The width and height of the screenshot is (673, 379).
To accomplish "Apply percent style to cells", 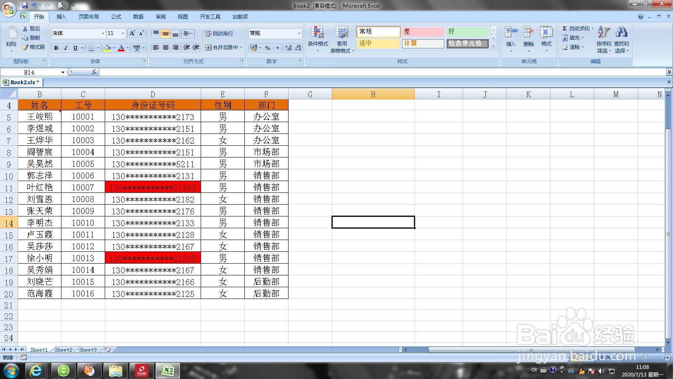I will (x=268, y=48).
